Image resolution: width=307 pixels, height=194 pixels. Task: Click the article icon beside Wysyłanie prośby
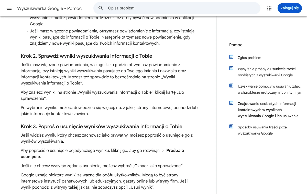coord(231,68)
